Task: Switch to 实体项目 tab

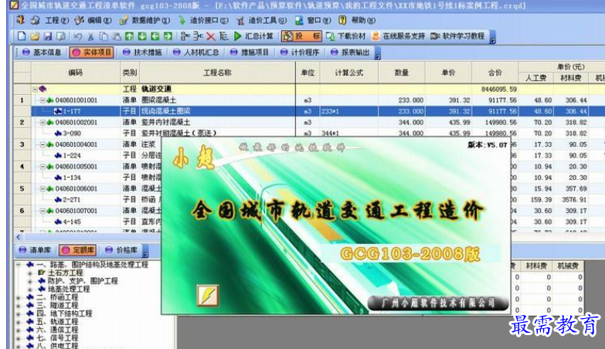Action: click(92, 53)
